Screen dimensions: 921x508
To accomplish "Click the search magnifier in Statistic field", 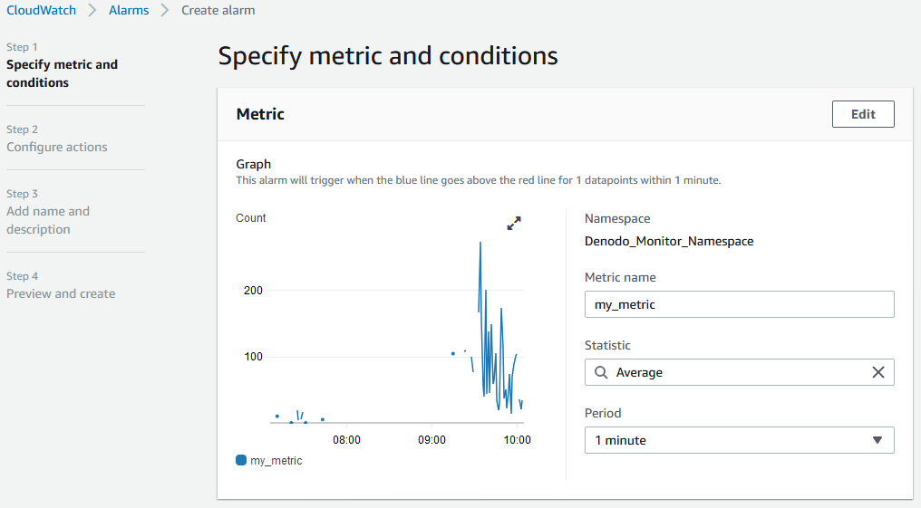I will (x=601, y=372).
